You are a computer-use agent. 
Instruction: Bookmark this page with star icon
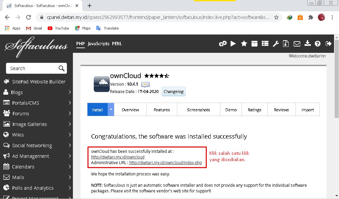click(276, 17)
